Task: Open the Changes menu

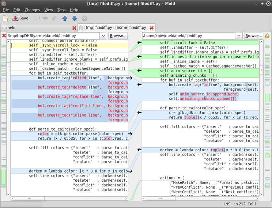Action: tap(32, 10)
